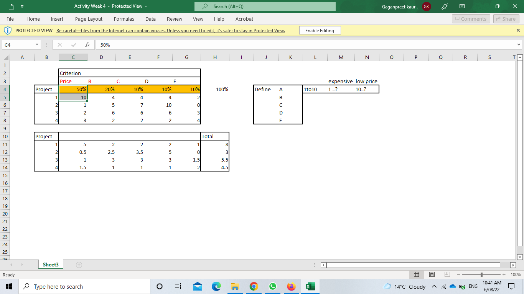Open Mail app on taskbar
The width and height of the screenshot is (524, 294).
(198, 286)
